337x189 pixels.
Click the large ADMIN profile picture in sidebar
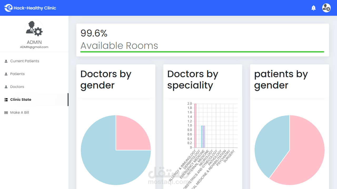(x=34, y=29)
